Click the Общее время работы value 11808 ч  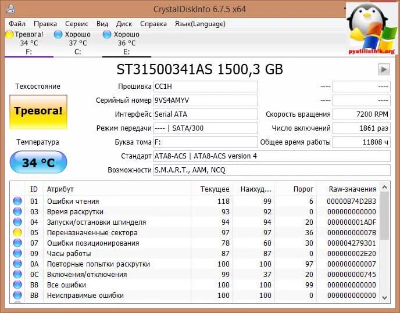(x=362, y=142)
